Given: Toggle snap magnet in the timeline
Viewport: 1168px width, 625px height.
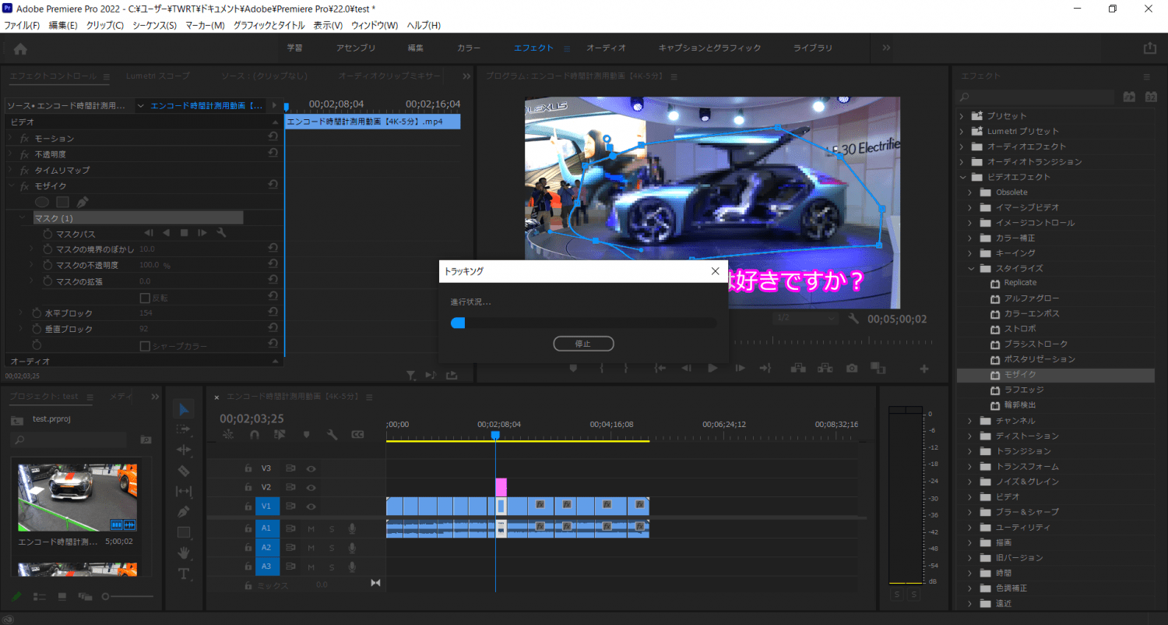Looking at the screenshot, I should 254,435.
